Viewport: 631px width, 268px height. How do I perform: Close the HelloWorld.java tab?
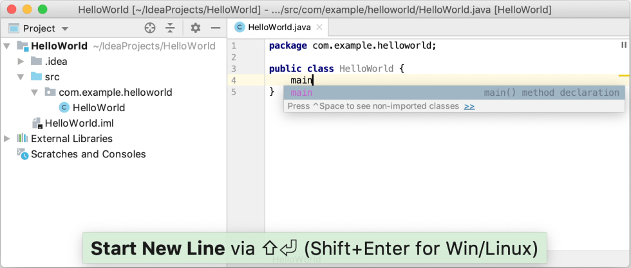(x=319, y=27)
